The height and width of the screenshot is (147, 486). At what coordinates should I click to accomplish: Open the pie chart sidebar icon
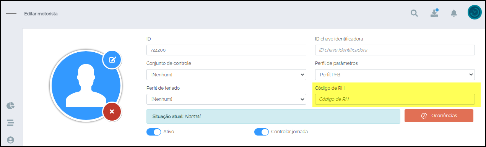(10, 106)
